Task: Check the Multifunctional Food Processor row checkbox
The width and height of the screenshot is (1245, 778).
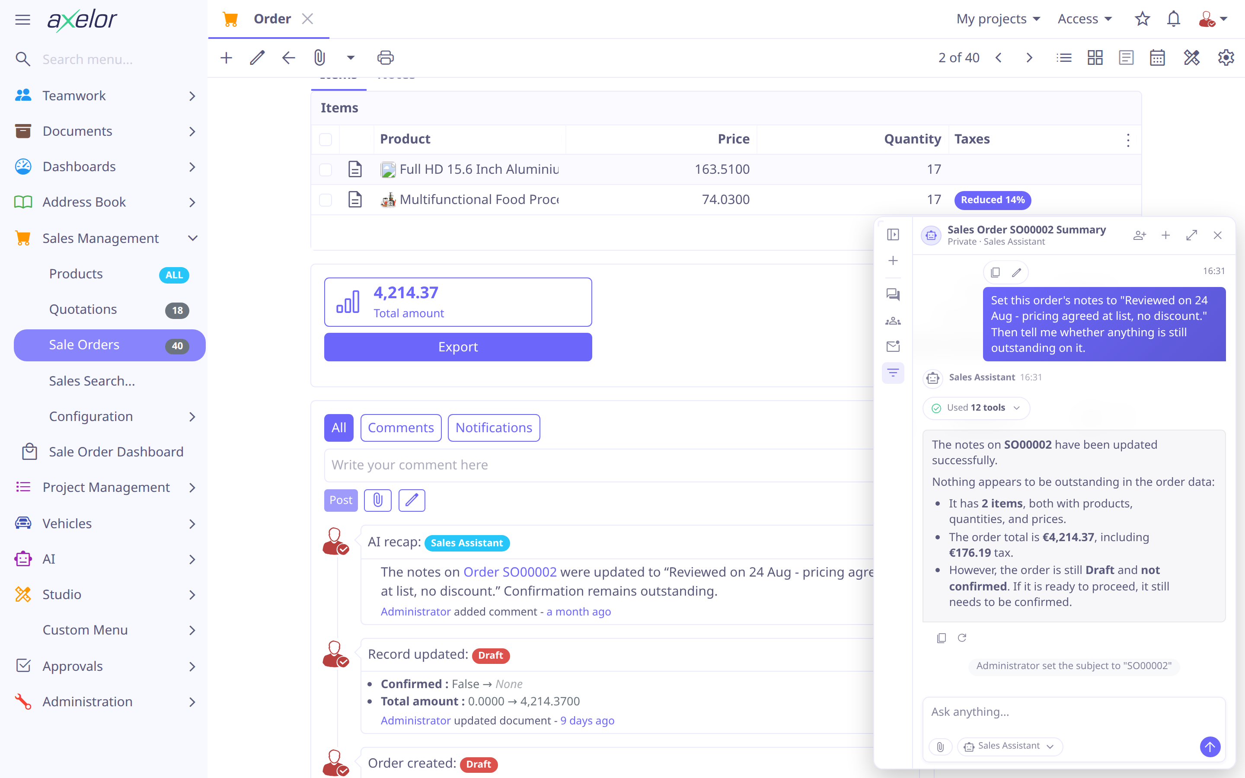Action: pyautogui.click(x=326, y=200)
